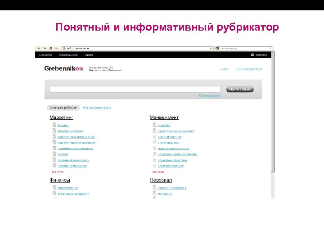The image size is (324, 243).
Task: Click the icon beside Управление маркетингом
Action: point(54,159)
